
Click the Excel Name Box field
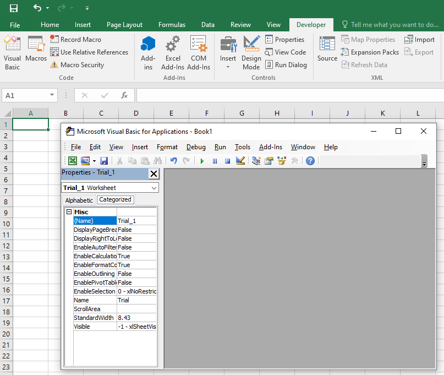[x=25, y=95]
